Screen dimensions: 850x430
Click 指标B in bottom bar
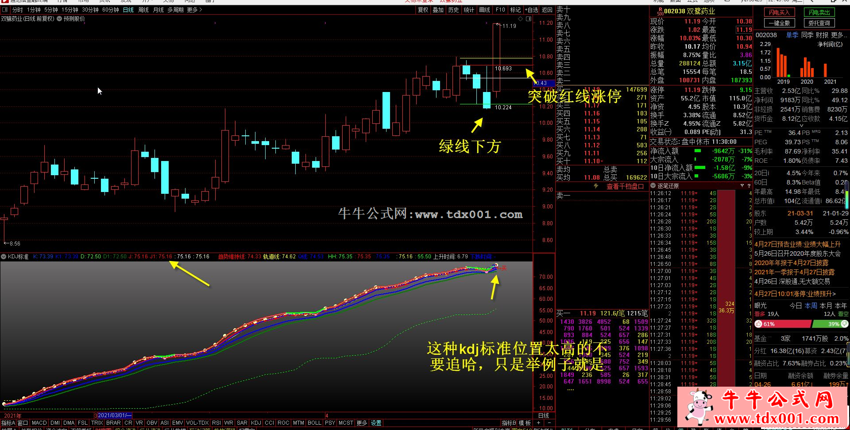[x=509, y=423]
